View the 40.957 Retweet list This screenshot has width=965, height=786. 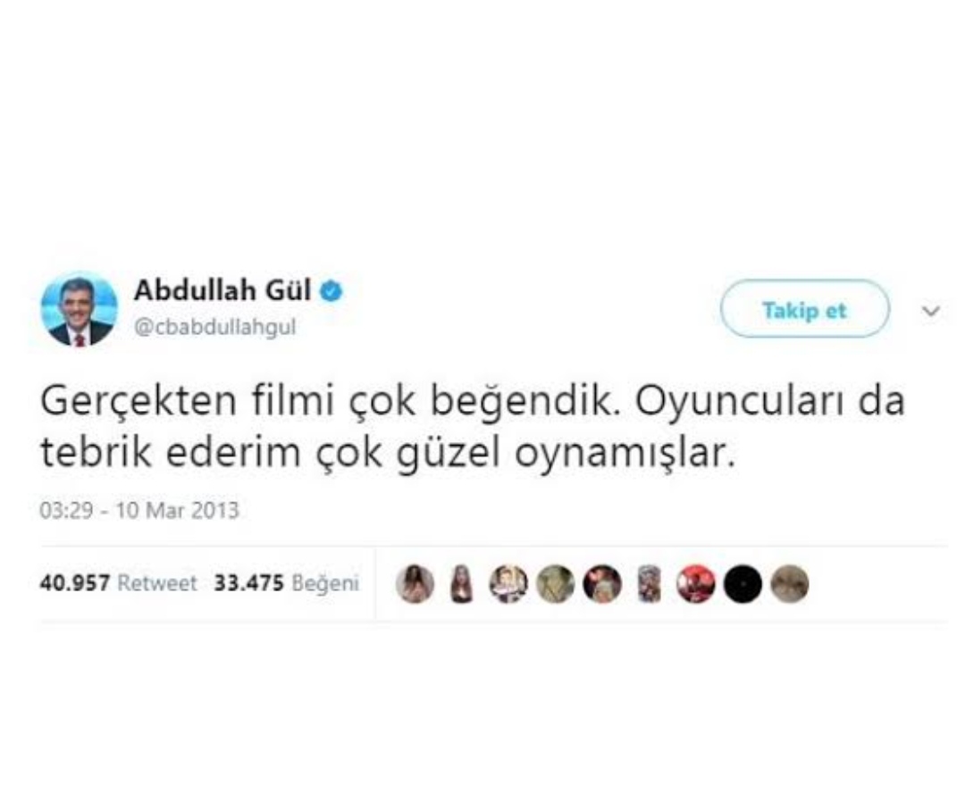(x=118, y=582)
